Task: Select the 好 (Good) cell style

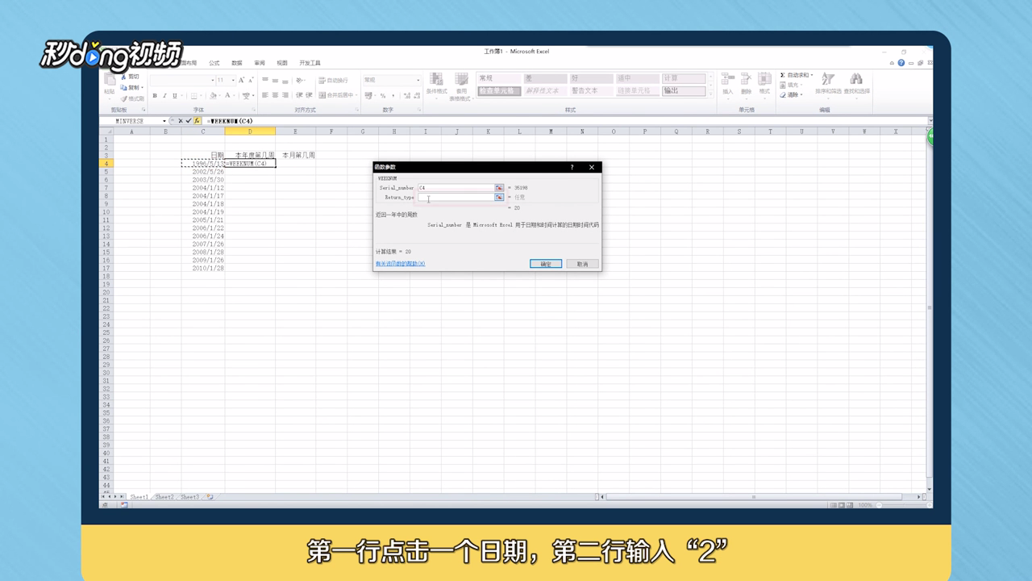Action: pyautogui.click(x=590, y=78)
